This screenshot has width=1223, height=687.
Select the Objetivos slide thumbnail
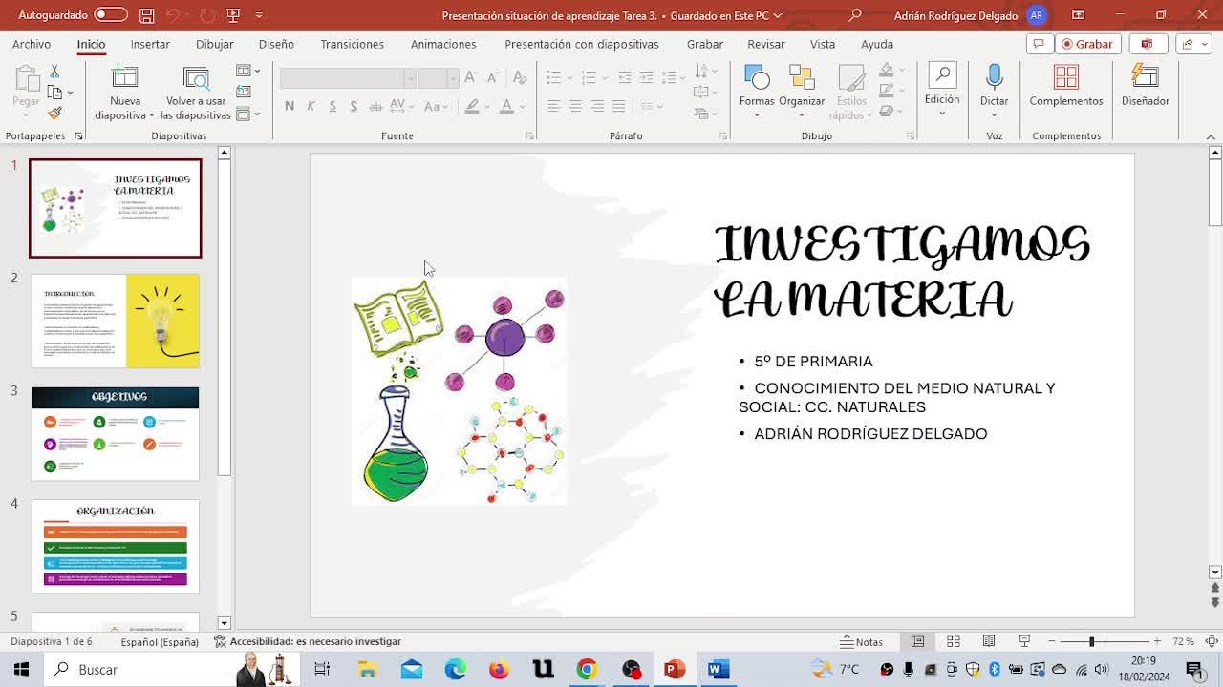[x=116, y=433]
